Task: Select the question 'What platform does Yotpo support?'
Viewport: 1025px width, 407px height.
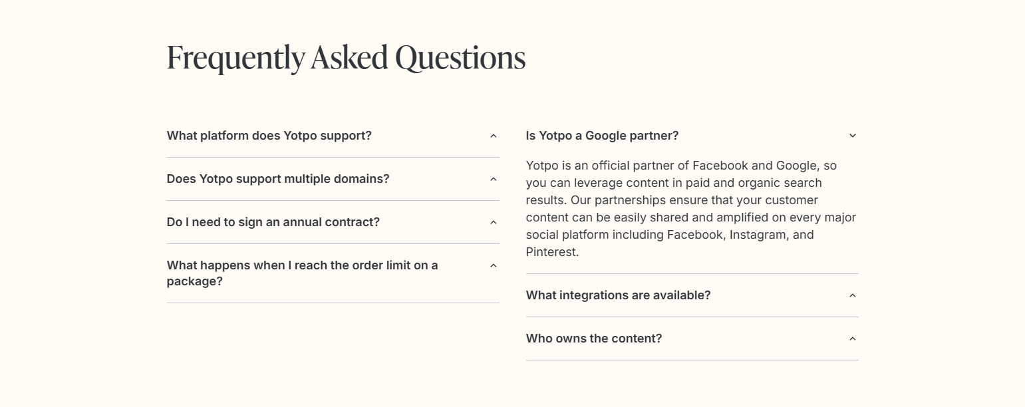Action: (269, 135)
